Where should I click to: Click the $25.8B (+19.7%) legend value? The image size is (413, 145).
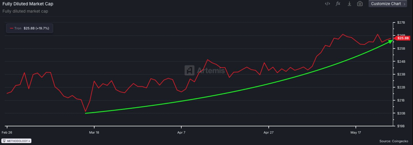(36, 28)
